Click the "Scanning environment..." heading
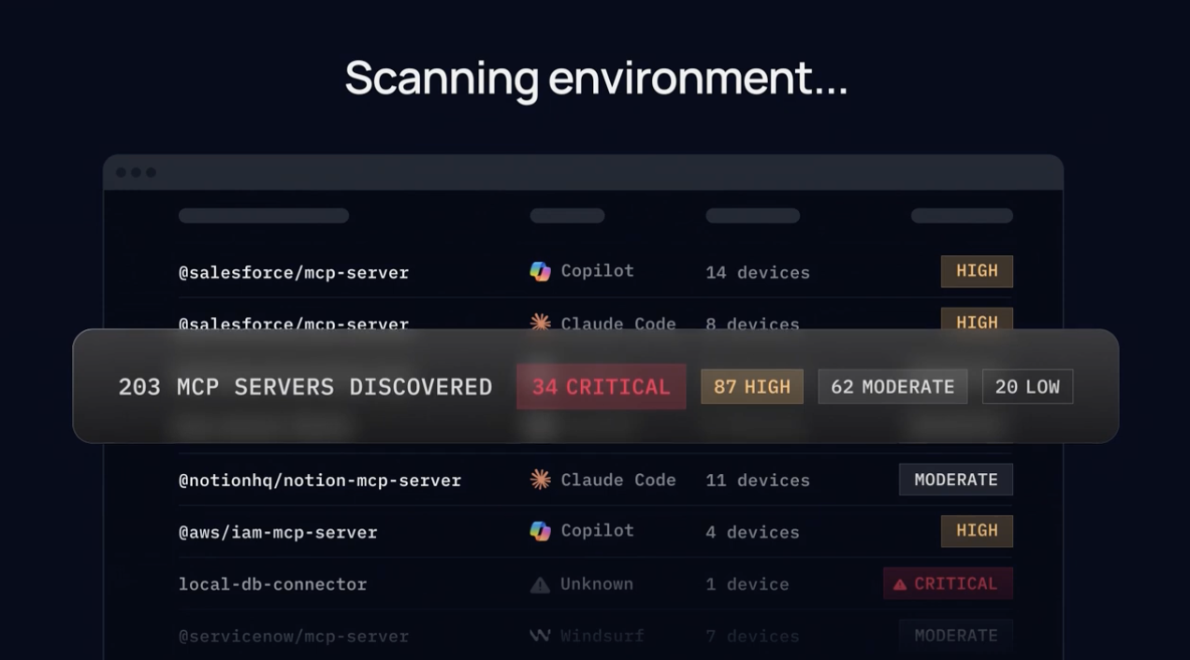 pyautogui.click(x=596, y=79)
